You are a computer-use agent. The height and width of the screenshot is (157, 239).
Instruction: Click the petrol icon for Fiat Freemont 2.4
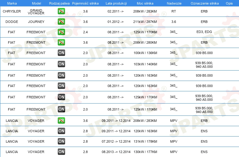coord(61,32)
